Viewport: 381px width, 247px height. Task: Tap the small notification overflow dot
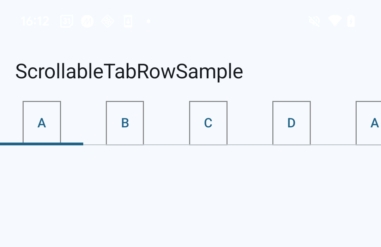coord(149,21)
